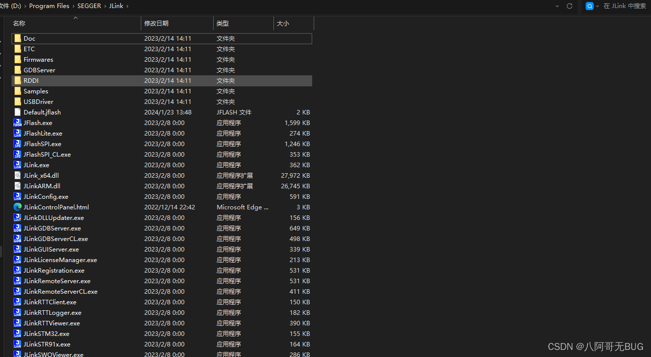Click the JLink_x64.dll file icon
The image size is (651, 357).
[18, 175]
